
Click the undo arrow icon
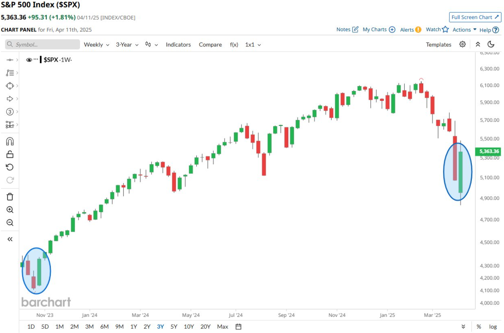10,167
